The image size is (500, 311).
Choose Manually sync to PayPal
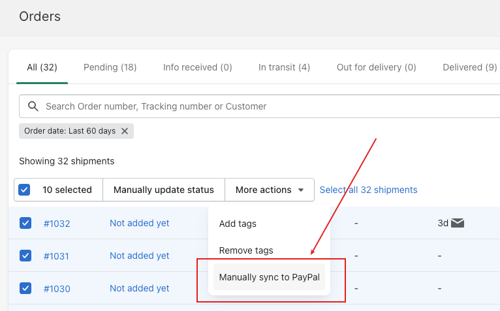click(269, 277)
